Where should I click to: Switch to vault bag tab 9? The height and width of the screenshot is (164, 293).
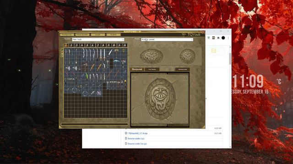click(x=109, y=45)
